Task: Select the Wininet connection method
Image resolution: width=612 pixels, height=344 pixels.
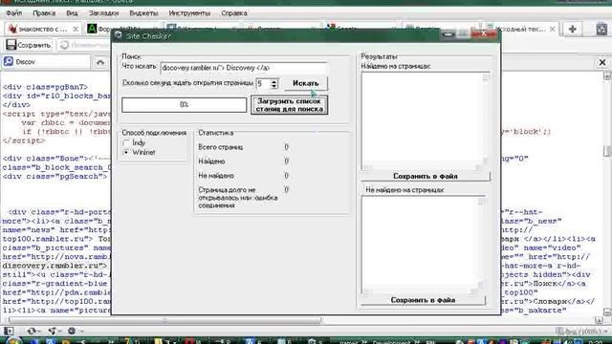Action: tap(139, 152)
